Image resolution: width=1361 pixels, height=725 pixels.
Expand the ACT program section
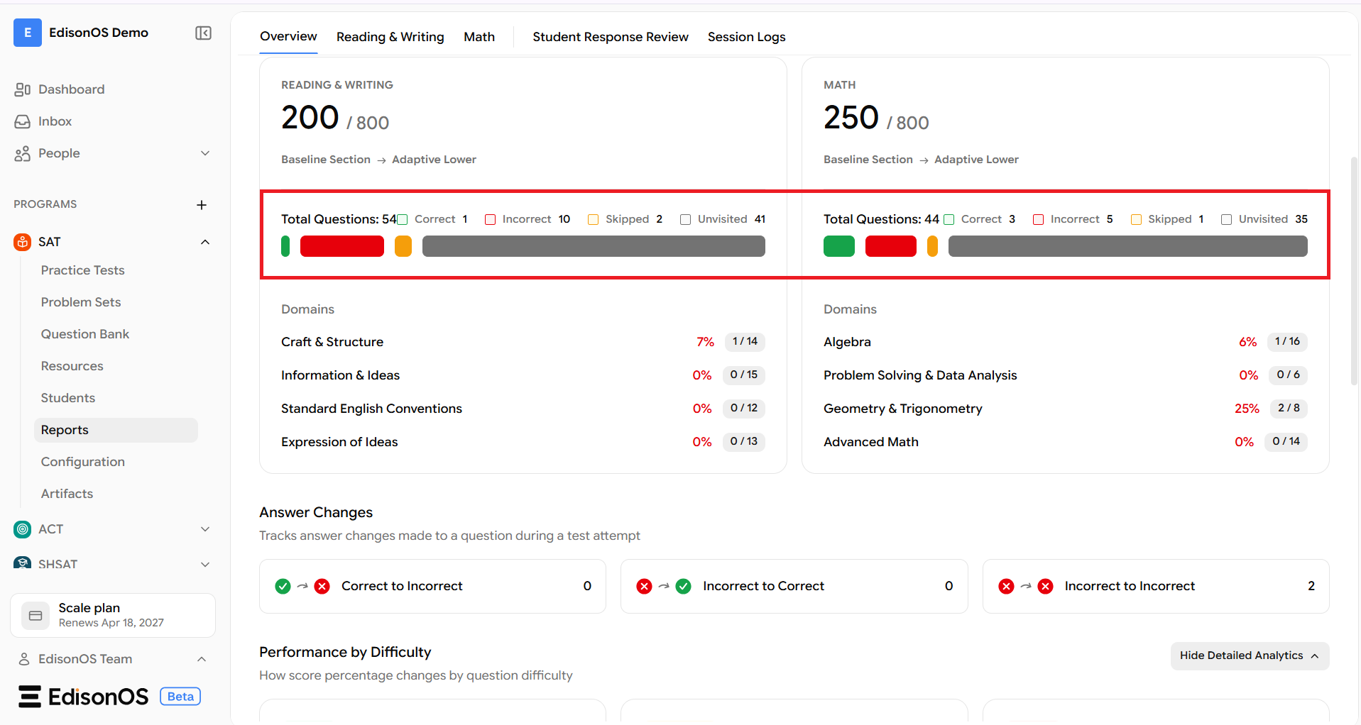tap(205, 529)
